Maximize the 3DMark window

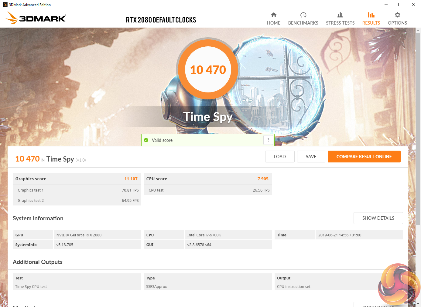(x=400, y=5)
